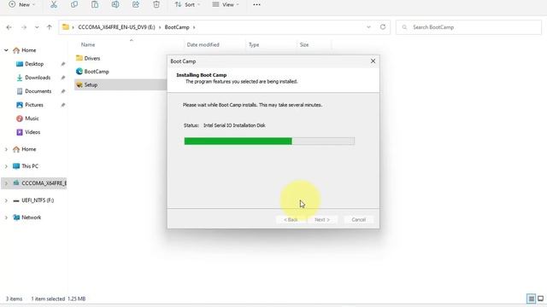Screen dimensions: 547x307
Task: Click Next in Boot Camp dialog
Action: coord(322,220)
